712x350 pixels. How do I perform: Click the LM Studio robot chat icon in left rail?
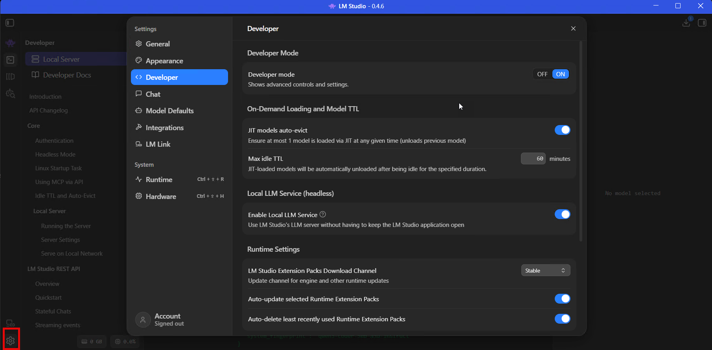11,43
